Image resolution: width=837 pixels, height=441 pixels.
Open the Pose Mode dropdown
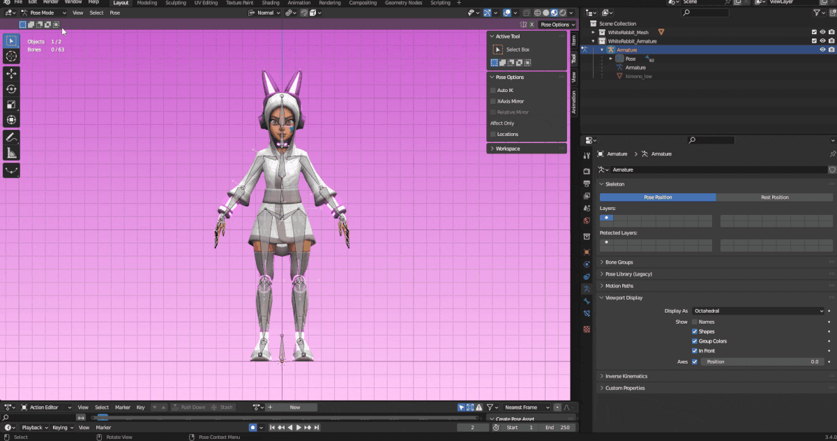pyautogui.click(x=43, y=13)
